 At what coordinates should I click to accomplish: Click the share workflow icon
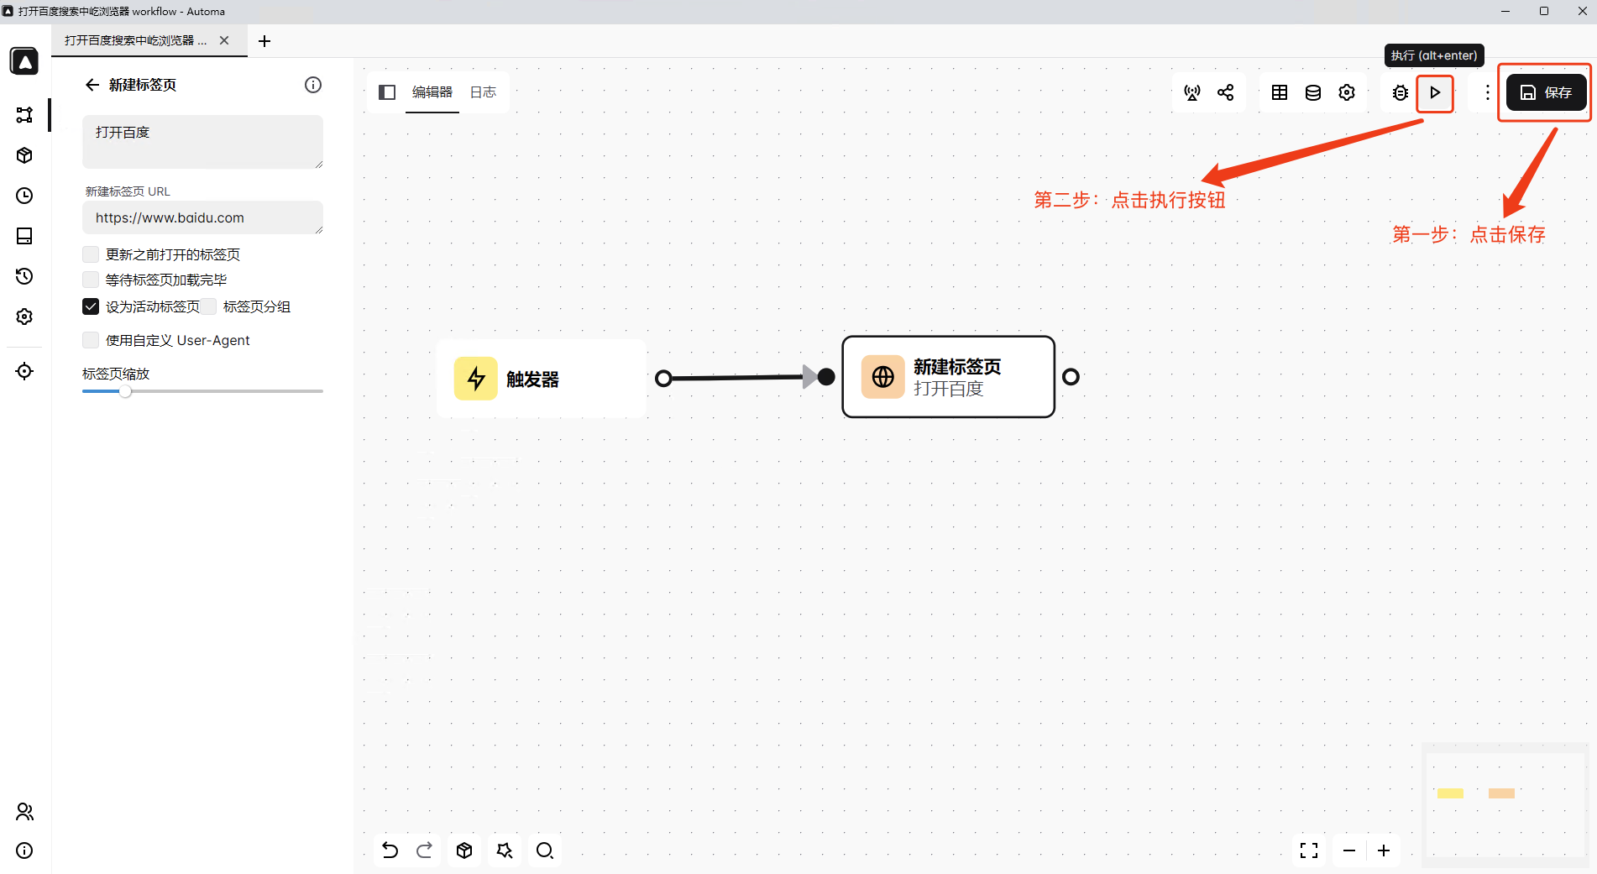tap(1226, 92)
